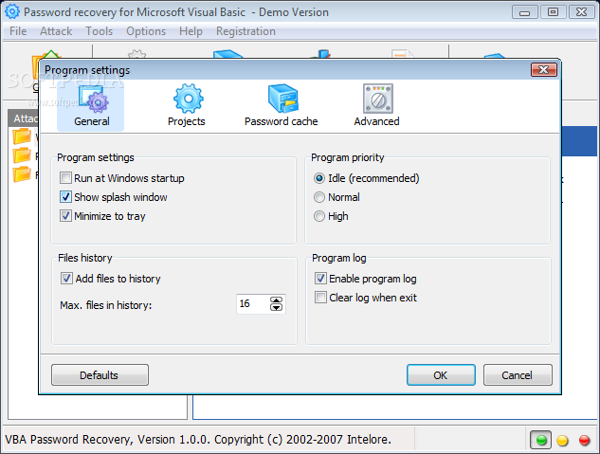Close the Program settings dialog

544,69
